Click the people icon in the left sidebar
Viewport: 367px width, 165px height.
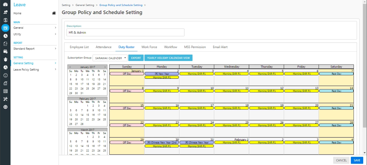5,12
